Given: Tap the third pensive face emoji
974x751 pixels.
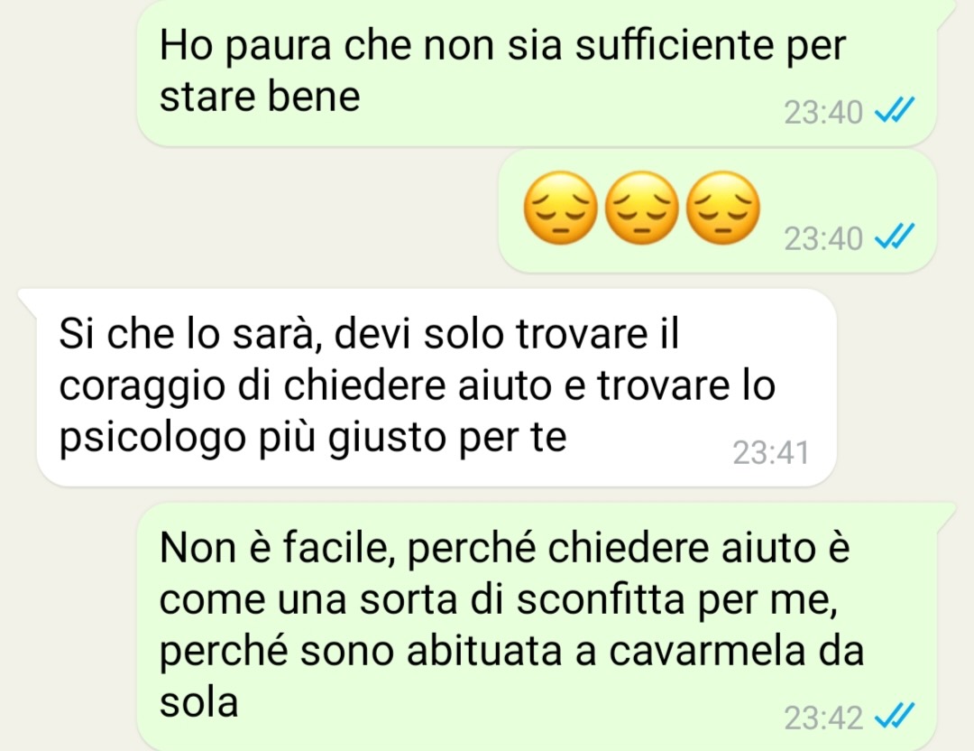Looking at the screenshot, I should pyautogui.click(x=722, y=209).
